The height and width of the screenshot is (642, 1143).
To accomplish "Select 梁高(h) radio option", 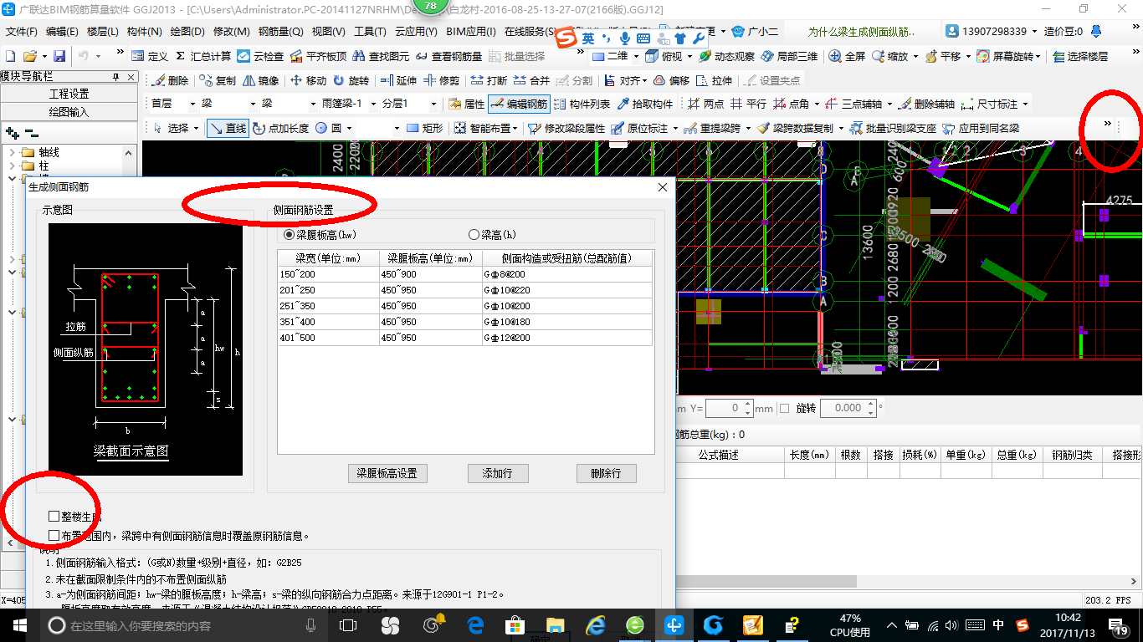I will 493,235.
